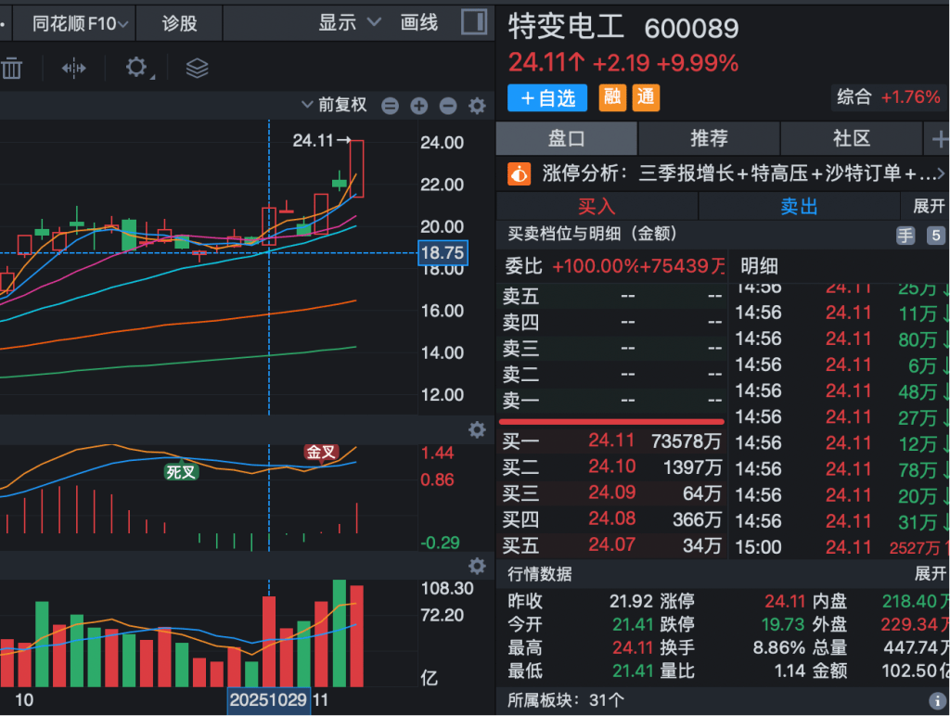The height and width of the screenshot is (716, 950).
Task: Switch to the 推荐 tab
Action: [709, 138]
